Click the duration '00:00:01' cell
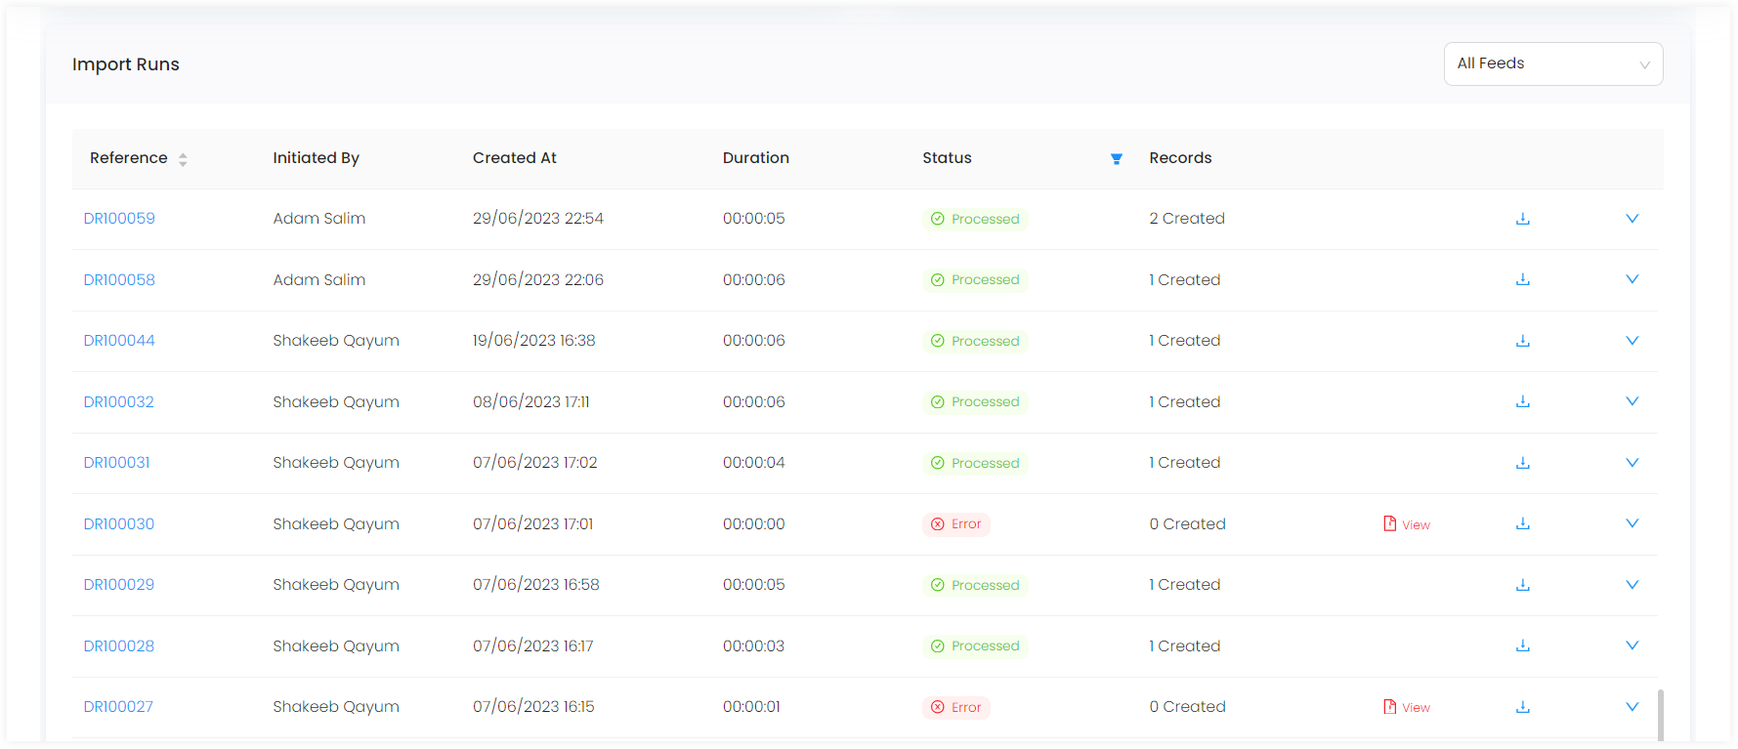This screenshot has height=749, width=1738. (751, 707)
